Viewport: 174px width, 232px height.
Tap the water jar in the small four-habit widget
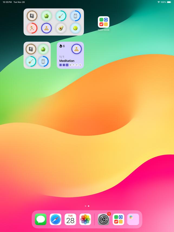pyautogui.click(x=43, y=61)
